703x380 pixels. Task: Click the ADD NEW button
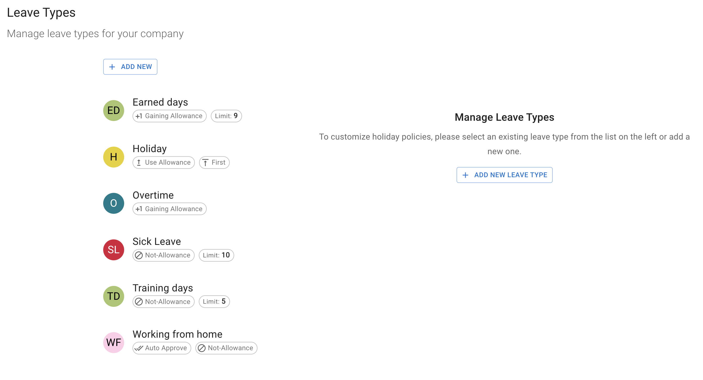[x=130, y=66]
